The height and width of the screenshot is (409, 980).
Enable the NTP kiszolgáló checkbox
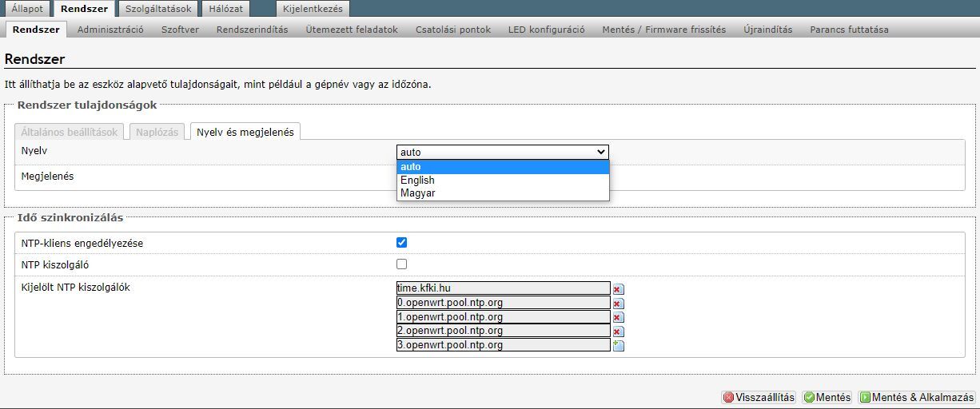pos(402,264)
